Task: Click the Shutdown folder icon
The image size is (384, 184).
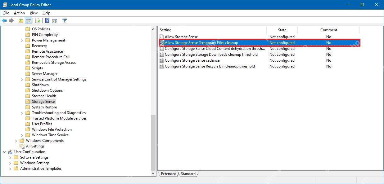Action: (x=28, y=85)
